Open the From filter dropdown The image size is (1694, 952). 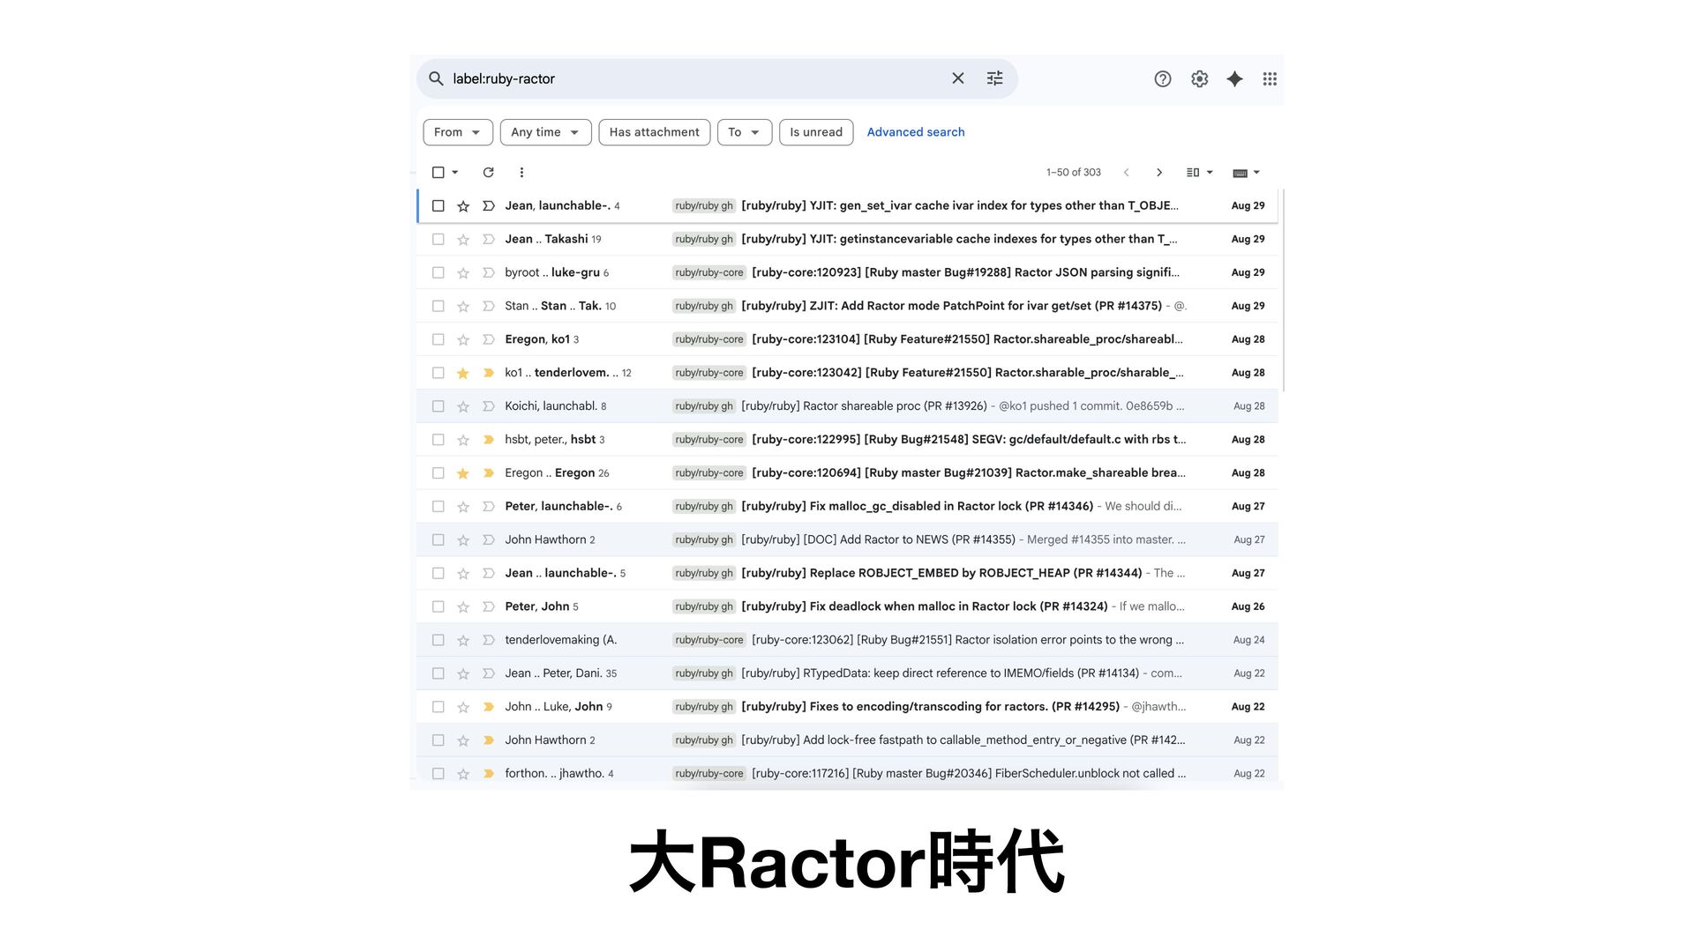pos(458,132)
